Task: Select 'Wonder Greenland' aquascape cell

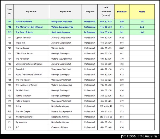Action: pos(31,117)
